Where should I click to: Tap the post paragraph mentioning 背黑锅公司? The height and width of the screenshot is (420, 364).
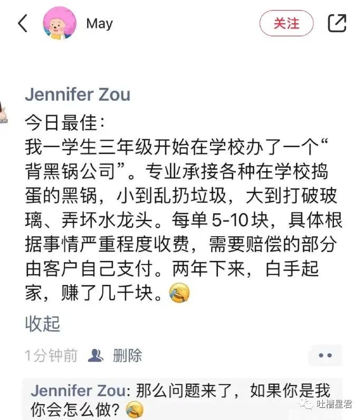pyautogui.click(x=183, y=220)
